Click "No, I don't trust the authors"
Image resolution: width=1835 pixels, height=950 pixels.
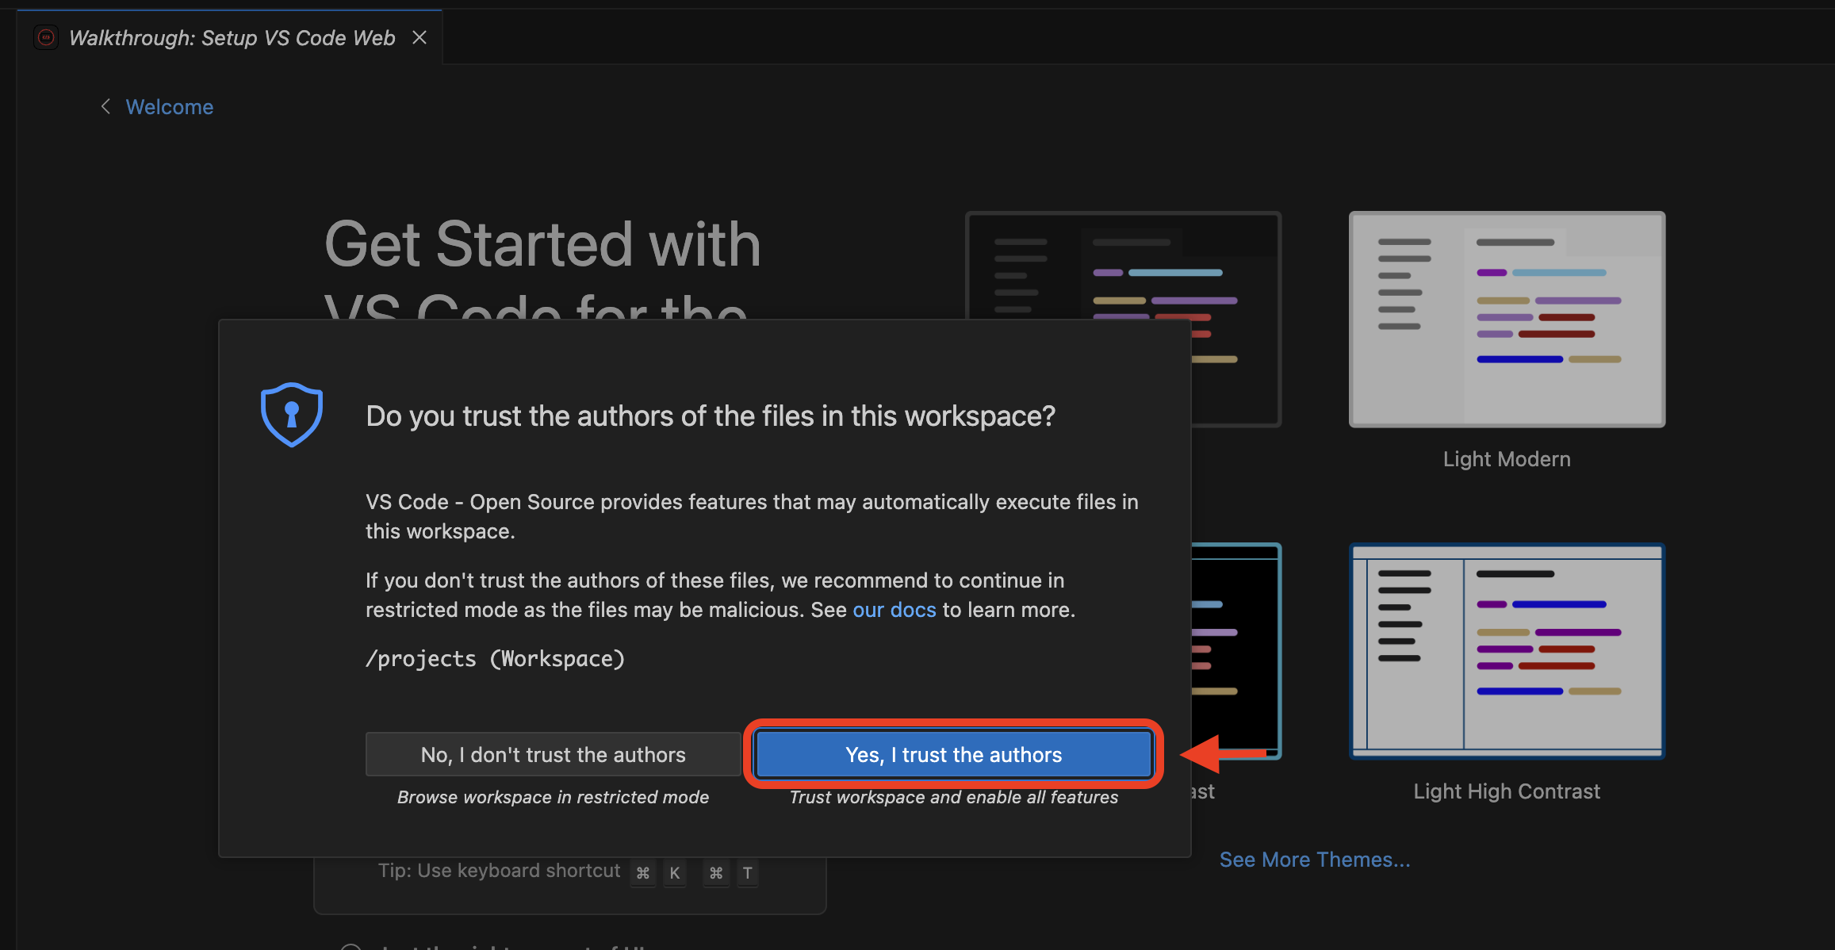pos(553,754)
